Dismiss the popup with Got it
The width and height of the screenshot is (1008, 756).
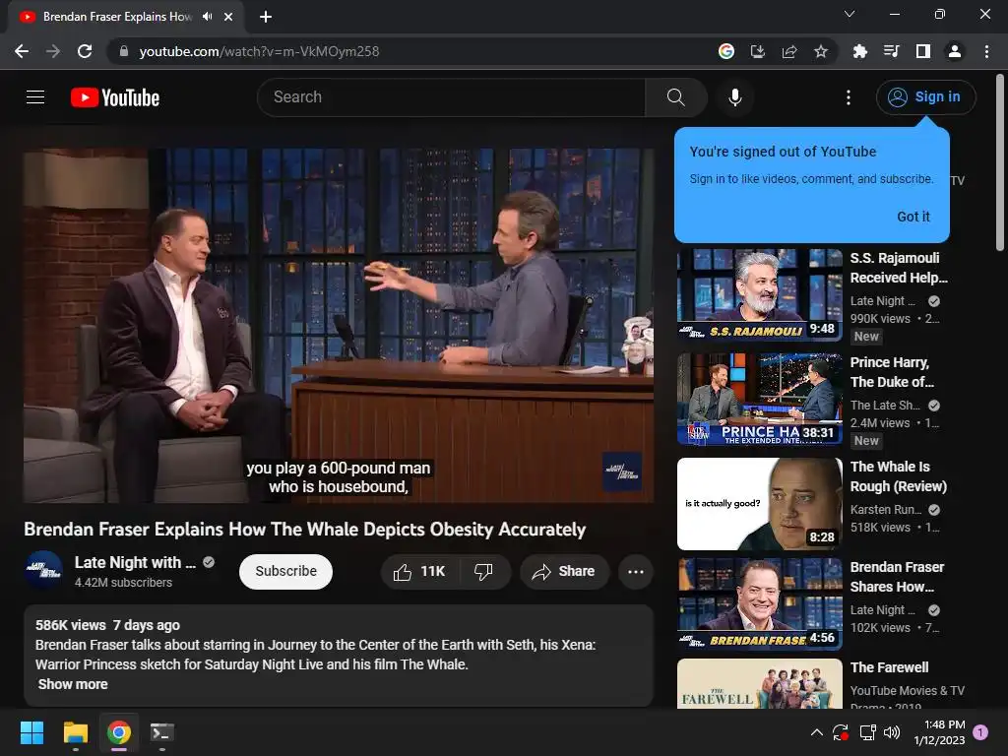(x=913, y=217)
